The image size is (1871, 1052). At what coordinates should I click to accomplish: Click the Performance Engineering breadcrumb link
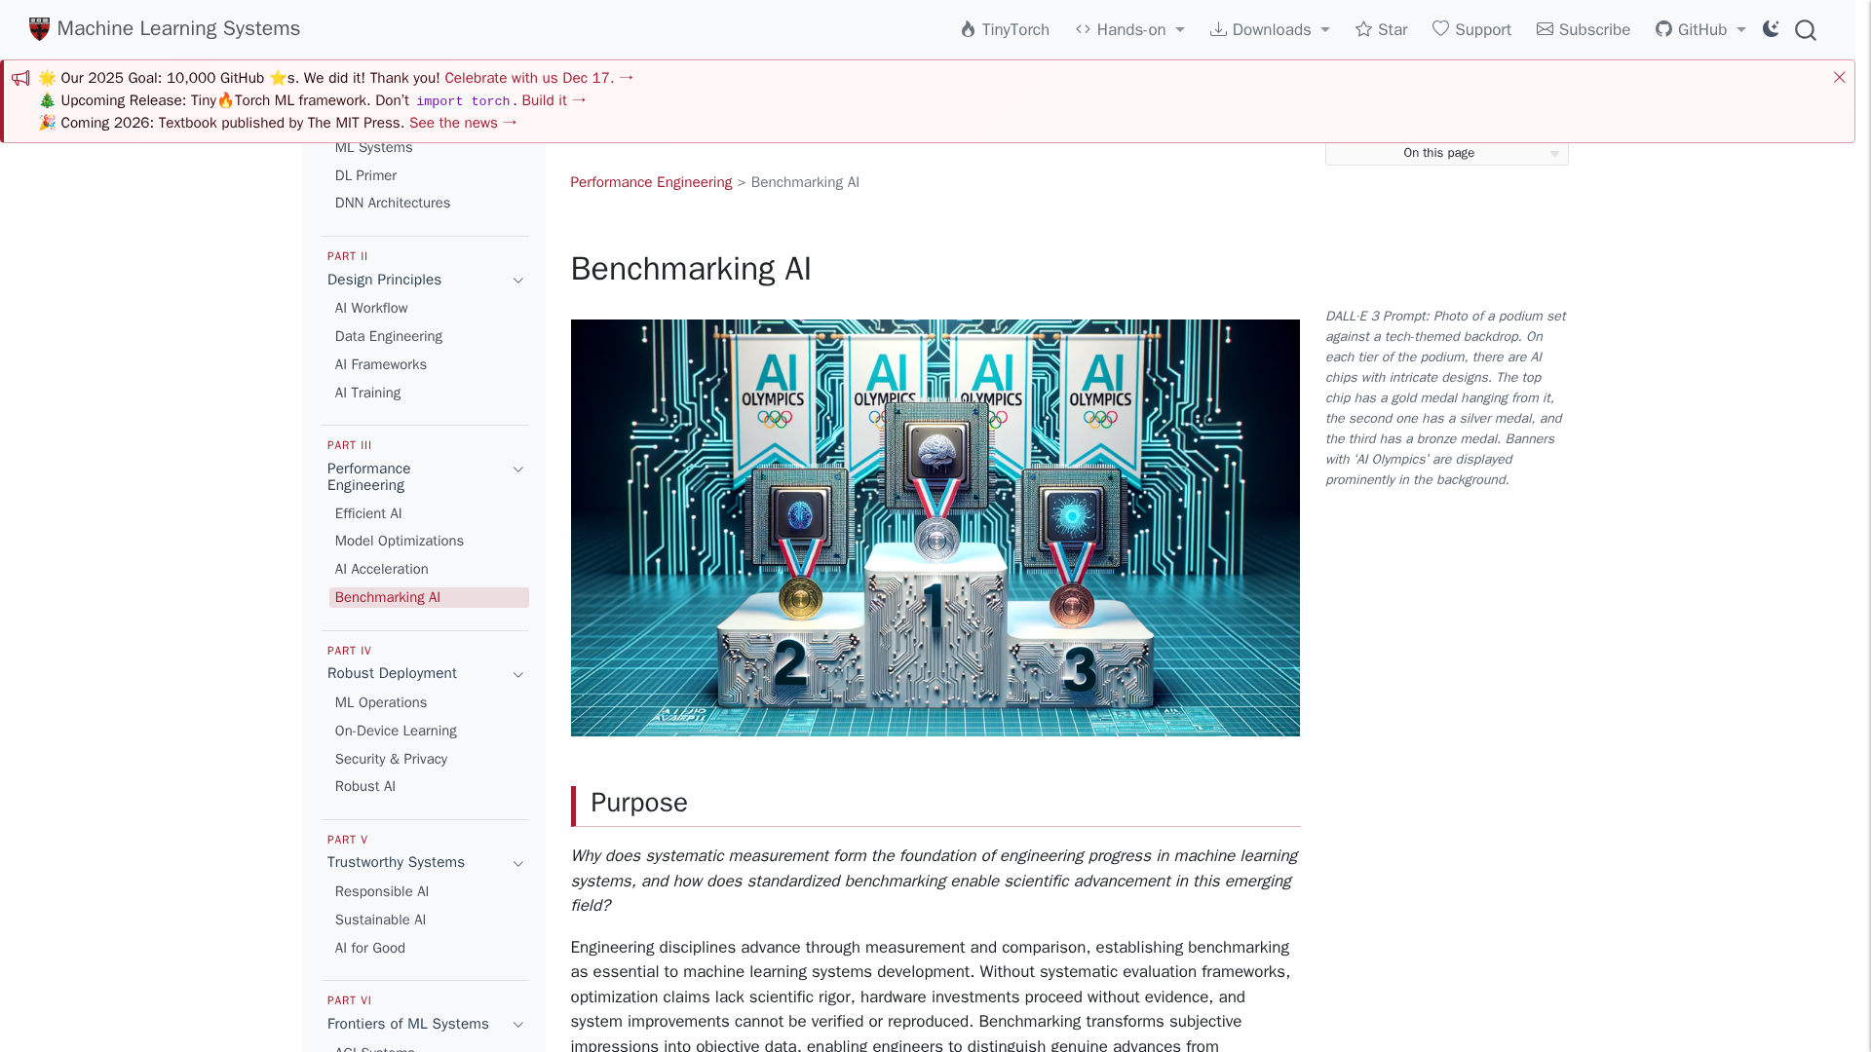click(651, 183)
